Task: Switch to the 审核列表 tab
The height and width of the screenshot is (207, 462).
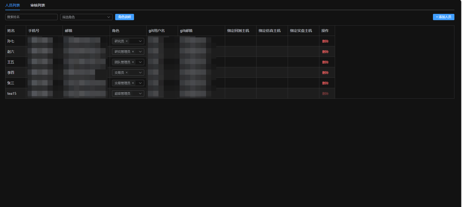Action: tap(38, 5)
